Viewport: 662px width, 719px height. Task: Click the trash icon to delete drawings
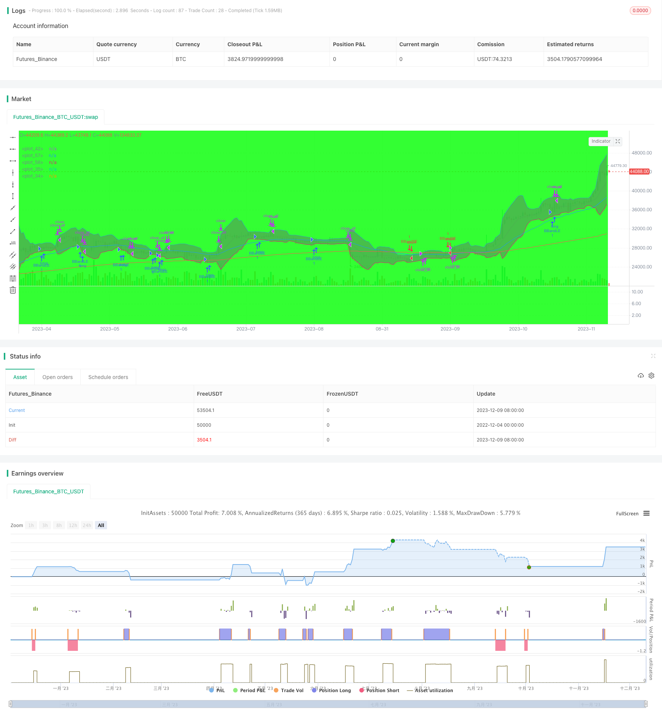(x=13, y=290)
